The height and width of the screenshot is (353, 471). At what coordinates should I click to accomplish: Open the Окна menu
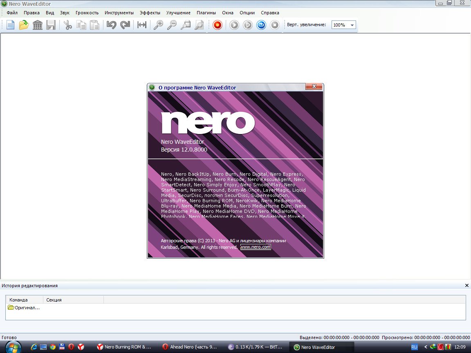tap(228, 13)
